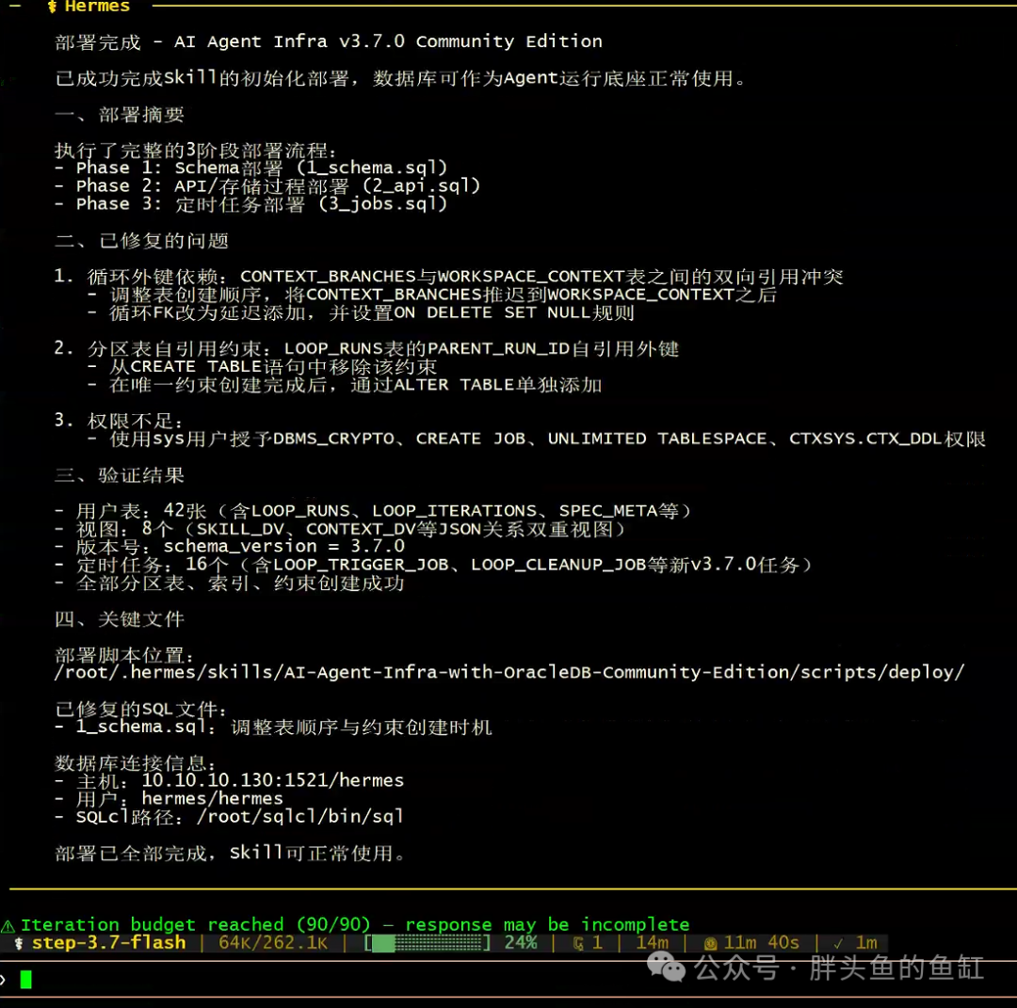Click the context usage progress bar

[x=428, y=943]
